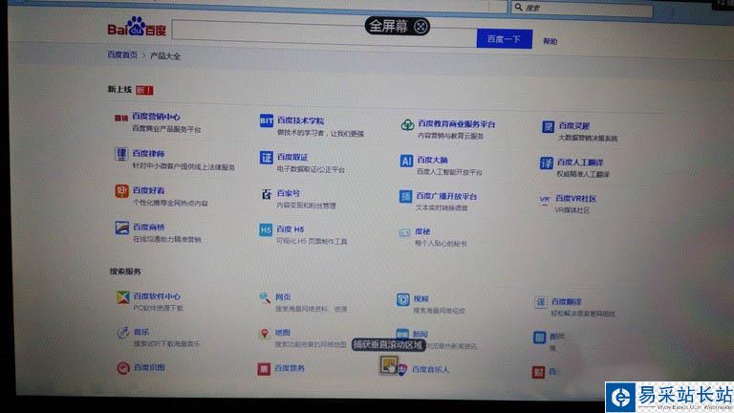
Task: Open the 度秘 icon
Action: [404, 232]
